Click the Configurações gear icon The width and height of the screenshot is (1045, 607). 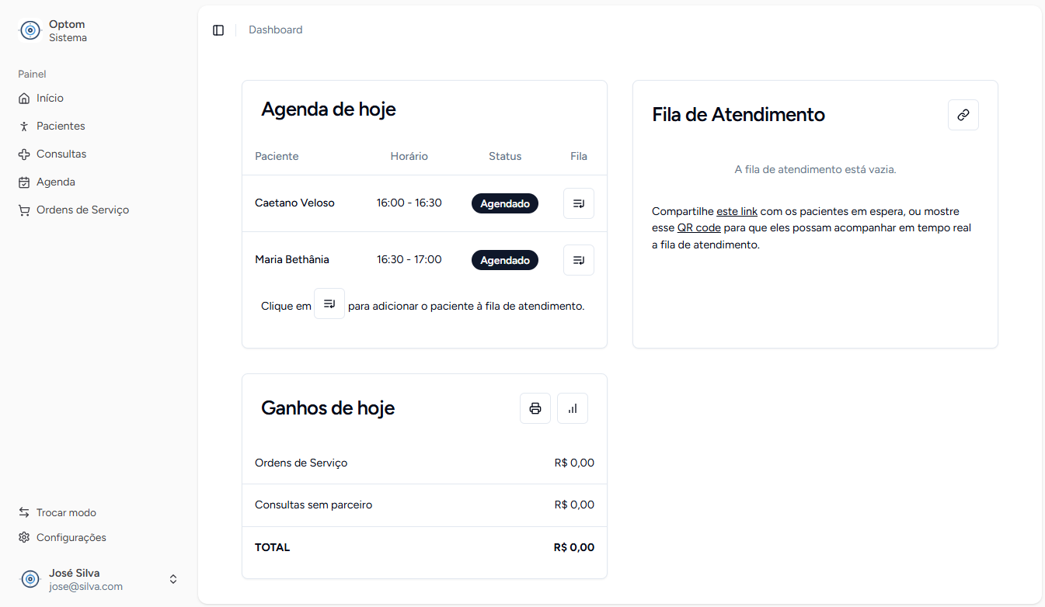pos(24,537)
